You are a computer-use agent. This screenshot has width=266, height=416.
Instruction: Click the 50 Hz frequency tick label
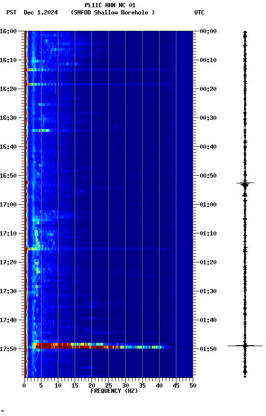(193, 386)
